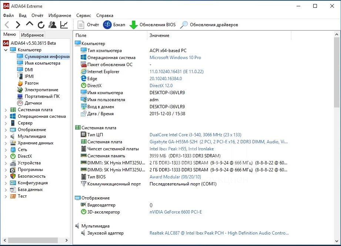Open the Справка menu
Screen dimensions: 341x246
pos(105,16)
